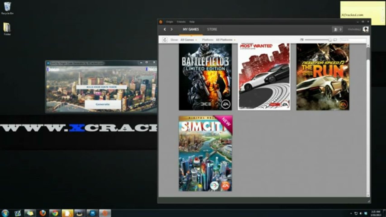Select the Need for Speed The Run cover

[323, 77]
